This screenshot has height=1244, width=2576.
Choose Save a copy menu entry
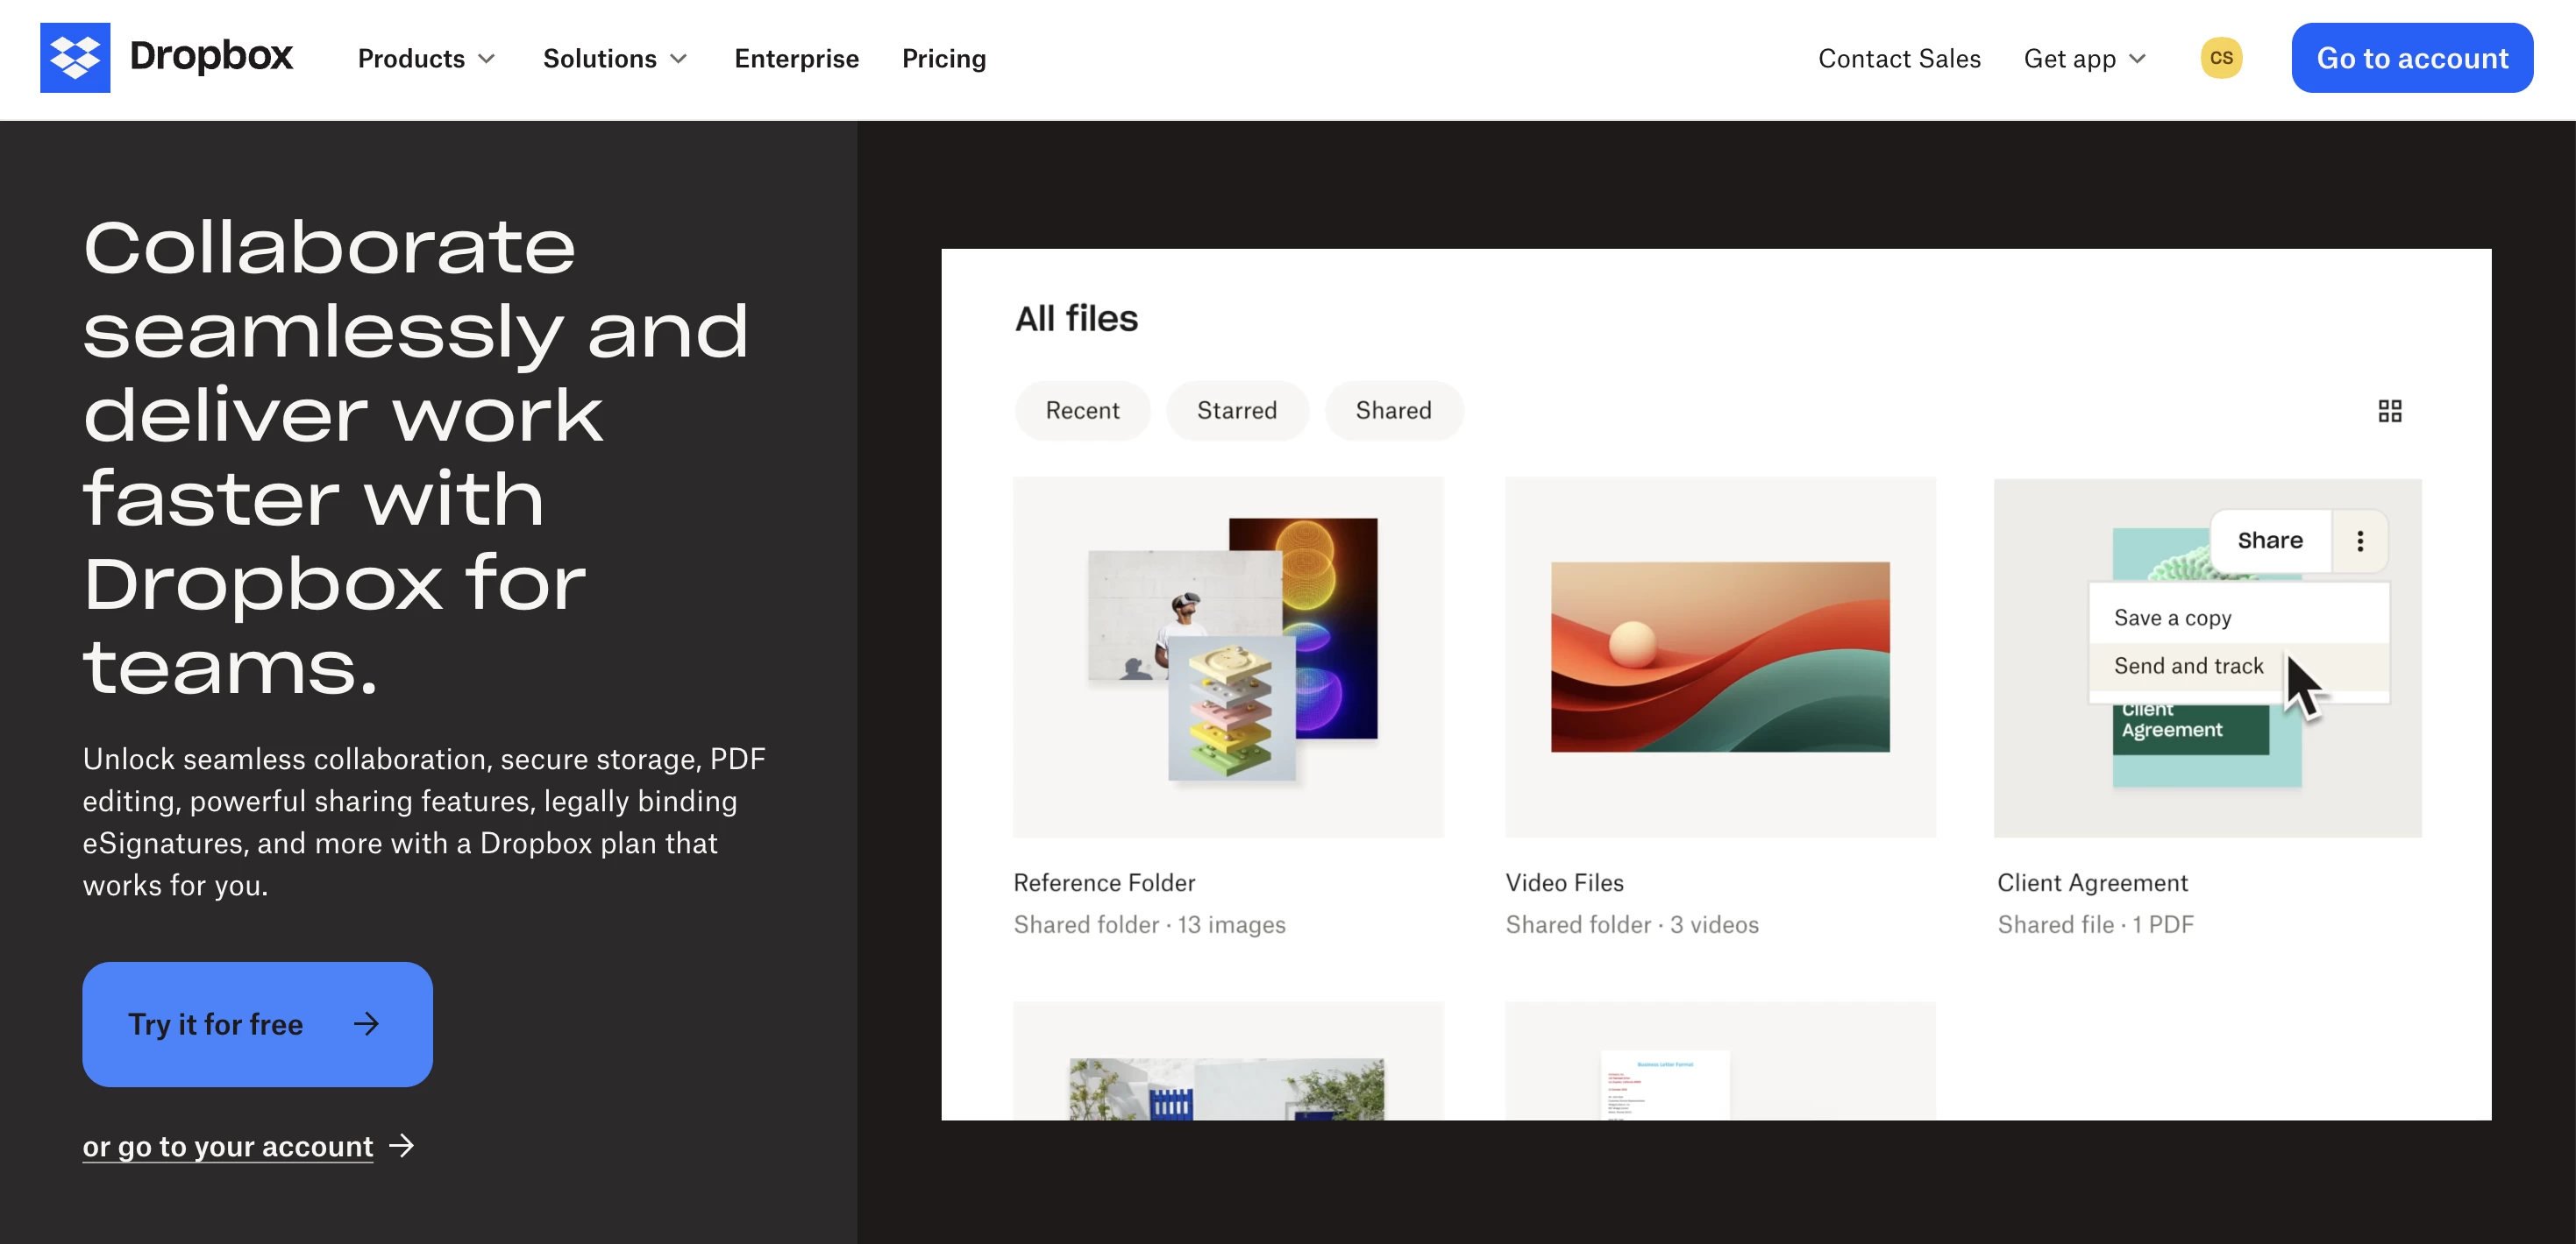(x=2238, y=618)
